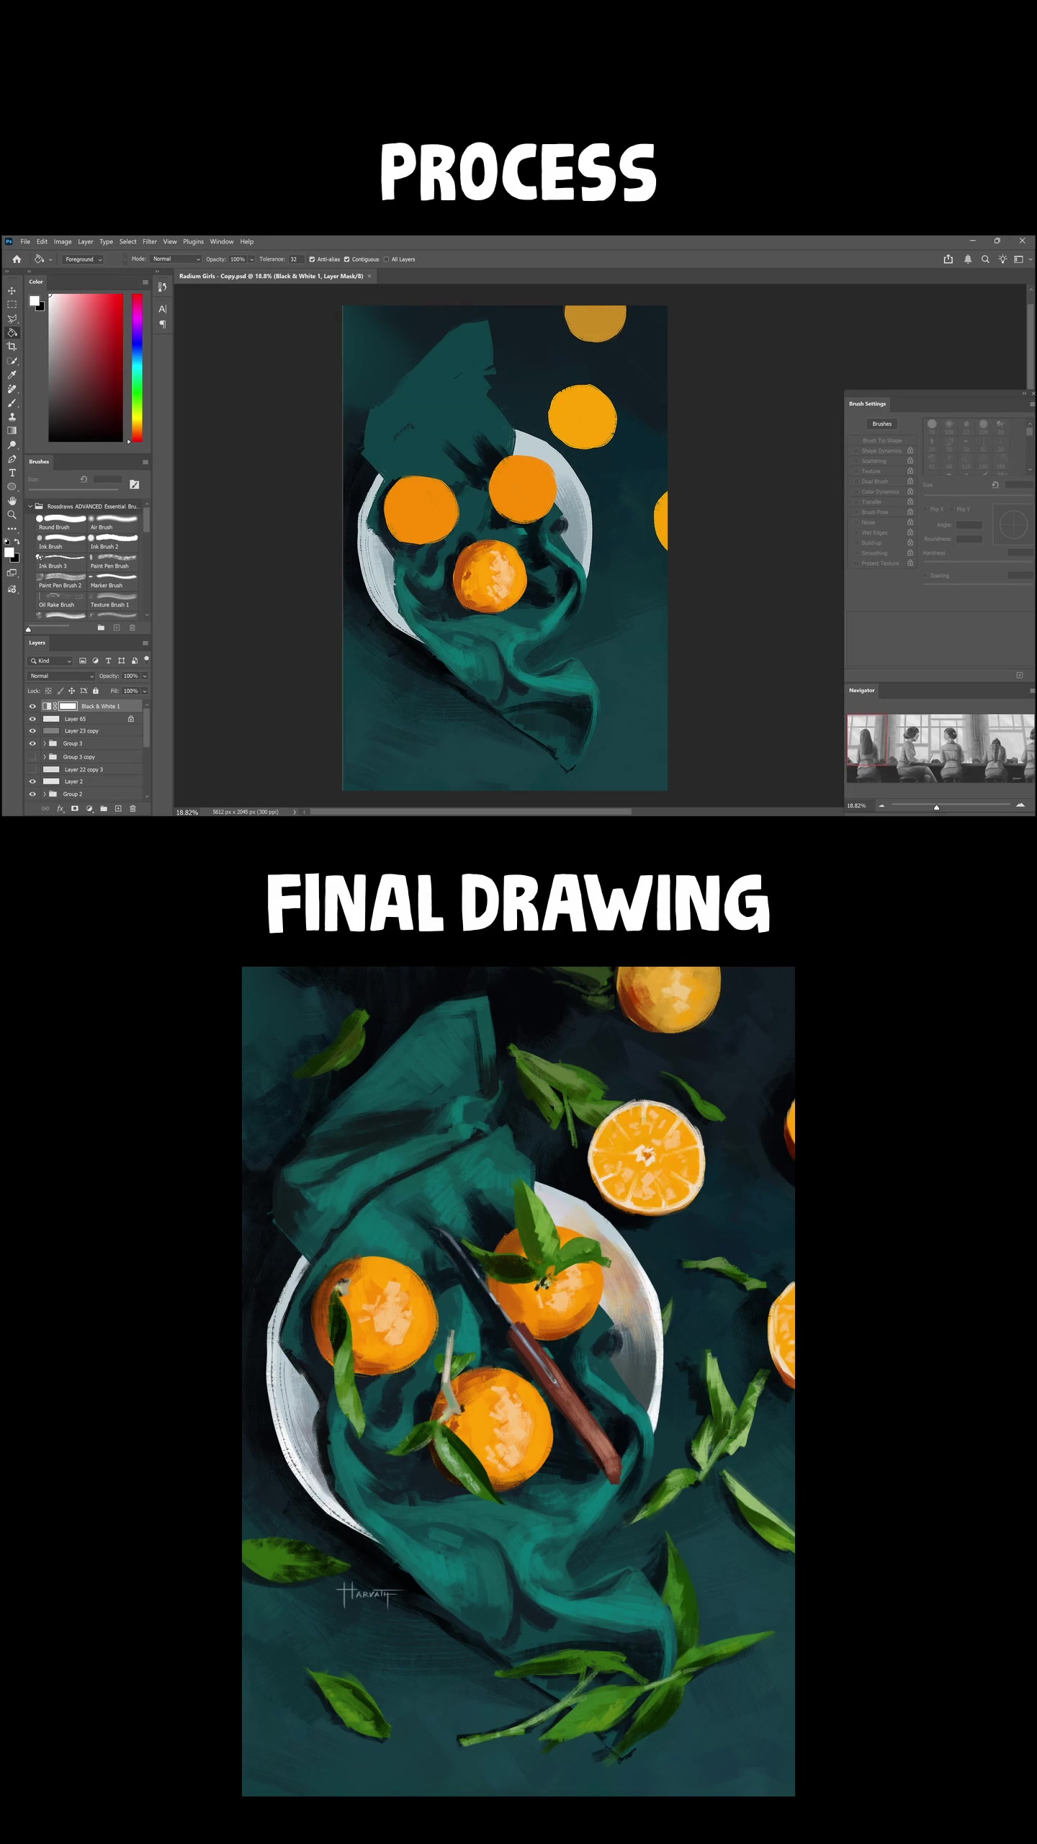1037x1844 pixels.
Task: Select the Move tool
Action: point(12,290)
